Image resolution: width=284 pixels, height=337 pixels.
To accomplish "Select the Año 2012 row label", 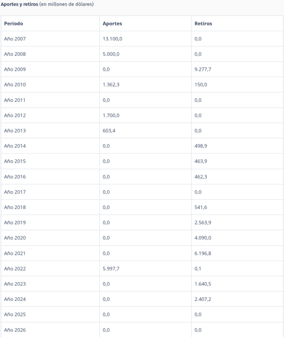I will (15, 115).
